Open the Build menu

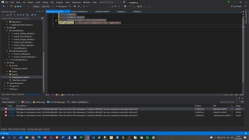click(x=38, y=2)
